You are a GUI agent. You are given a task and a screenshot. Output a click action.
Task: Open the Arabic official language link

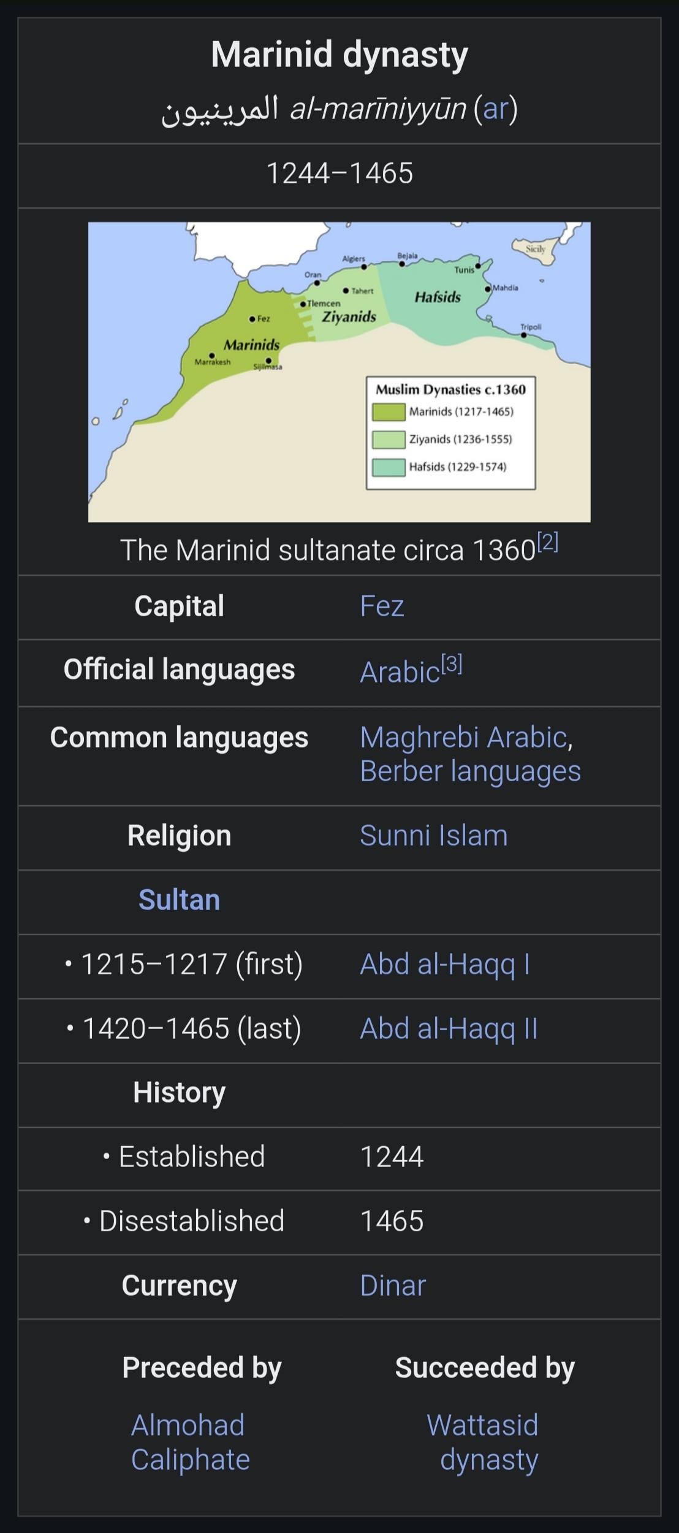[x=400, y=673]
